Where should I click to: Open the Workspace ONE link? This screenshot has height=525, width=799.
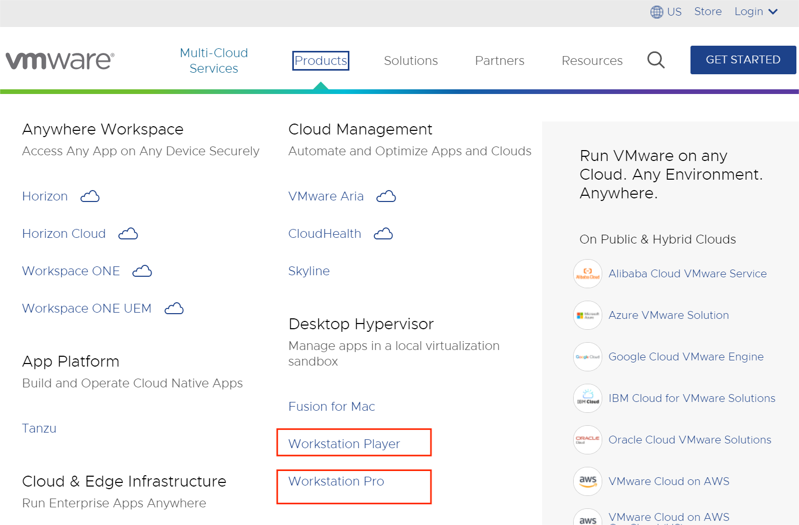pyautogui.click(x=71, y=271)
